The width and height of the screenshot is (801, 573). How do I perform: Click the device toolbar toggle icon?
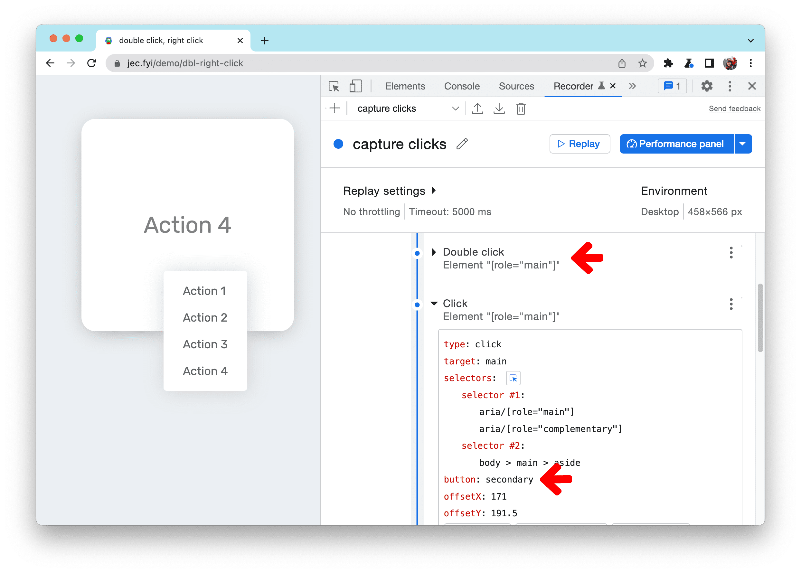(356, 87)
